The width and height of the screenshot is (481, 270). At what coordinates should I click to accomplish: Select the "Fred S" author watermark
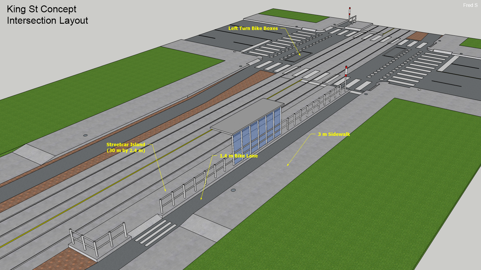click(470, 5)
